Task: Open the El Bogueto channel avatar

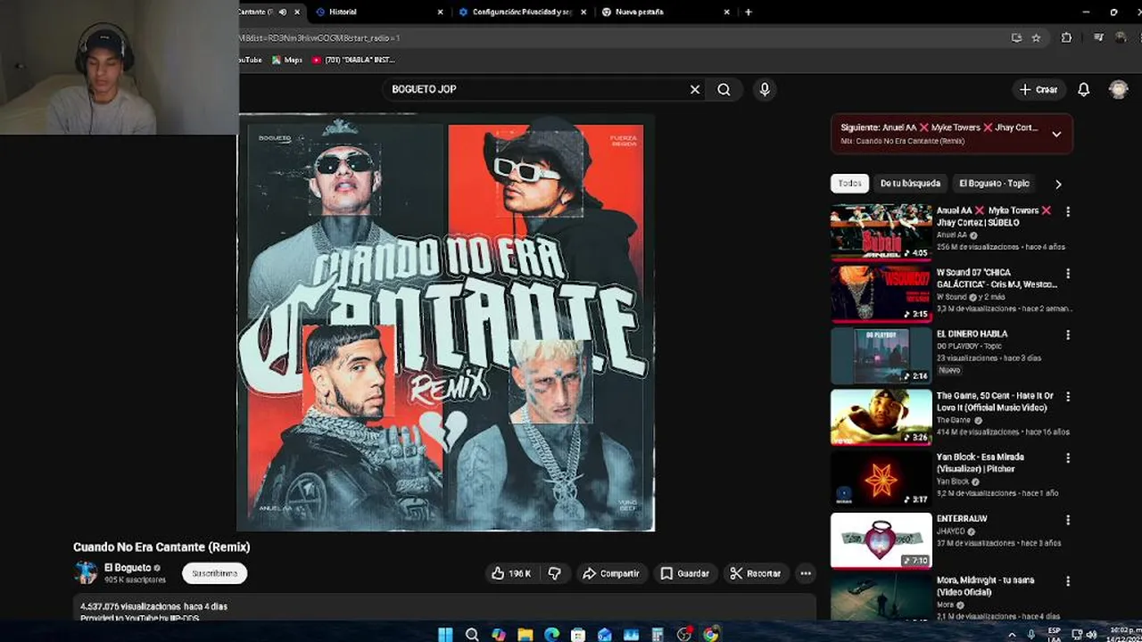Action: click(86, 572)
